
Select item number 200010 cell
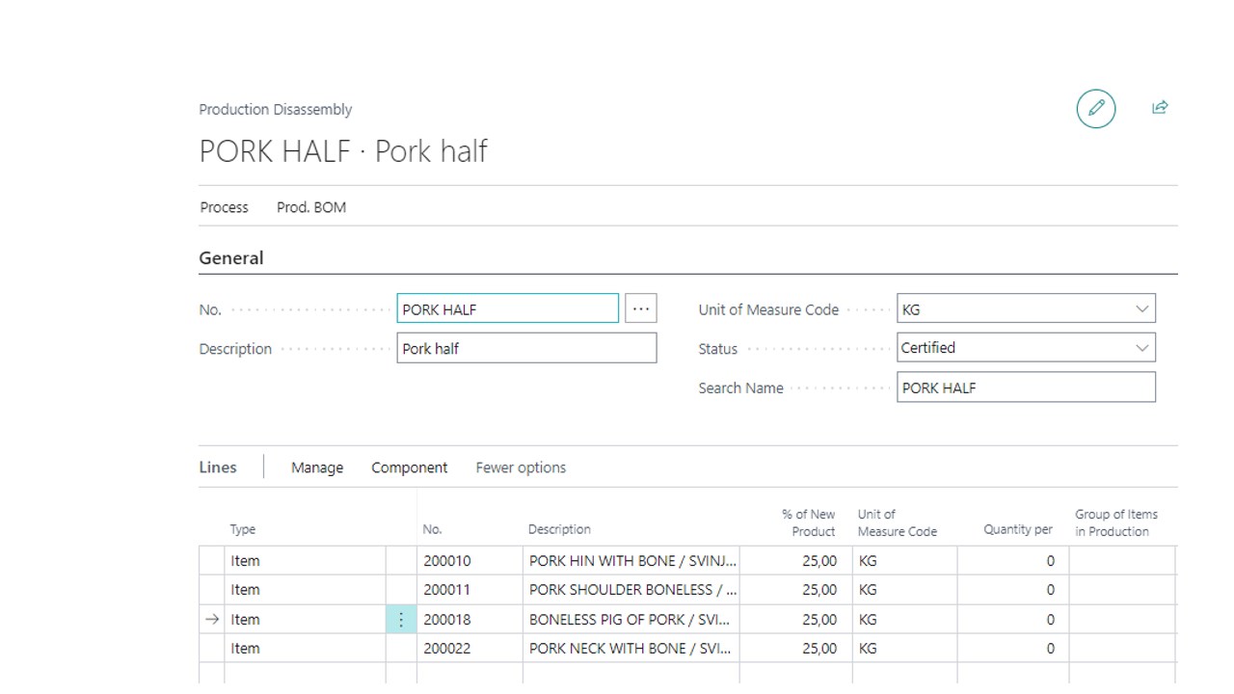(x=469, y=561)
